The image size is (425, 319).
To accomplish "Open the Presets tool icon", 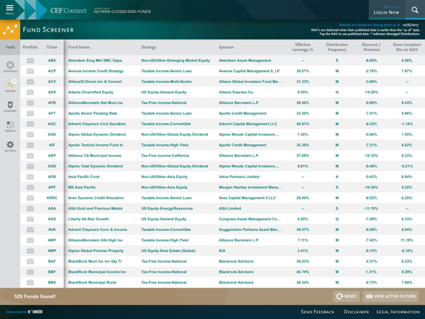I will click(10, 126).
